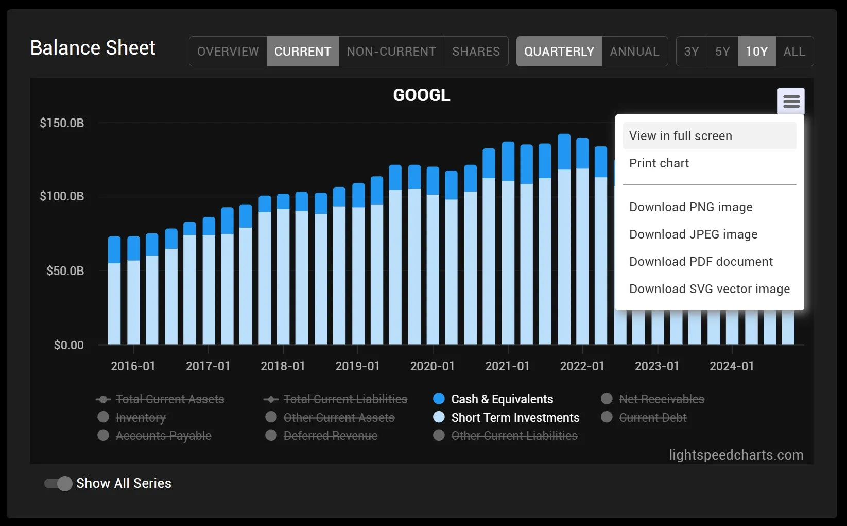
Task: Switch to the Overview tab
Action: (x=228, y=52)
